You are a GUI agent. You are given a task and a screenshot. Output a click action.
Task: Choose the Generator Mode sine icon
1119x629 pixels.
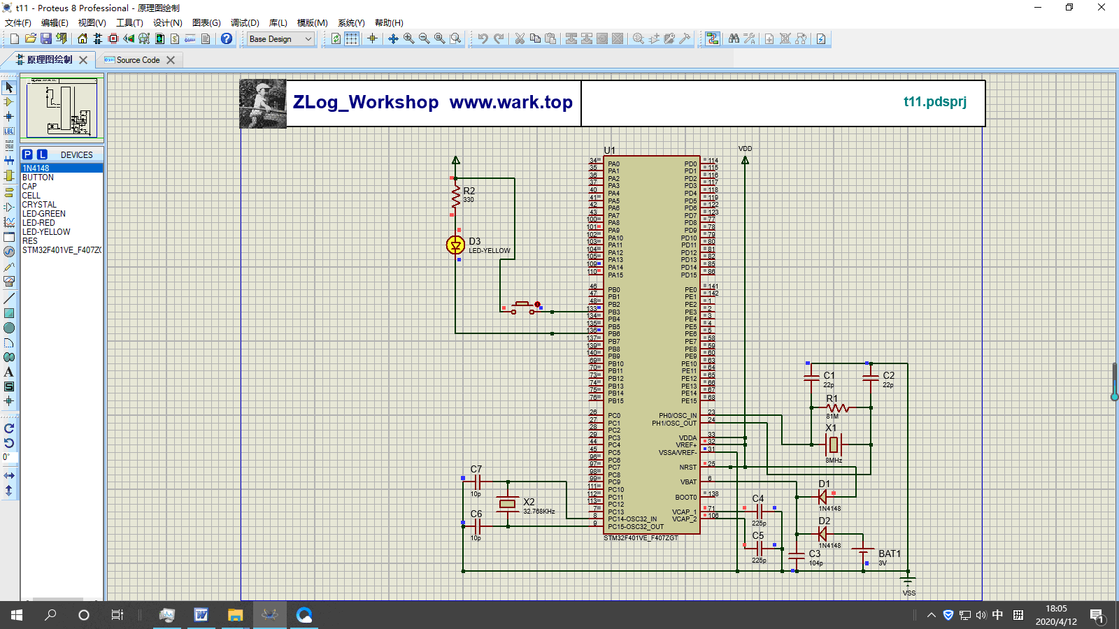9,252
